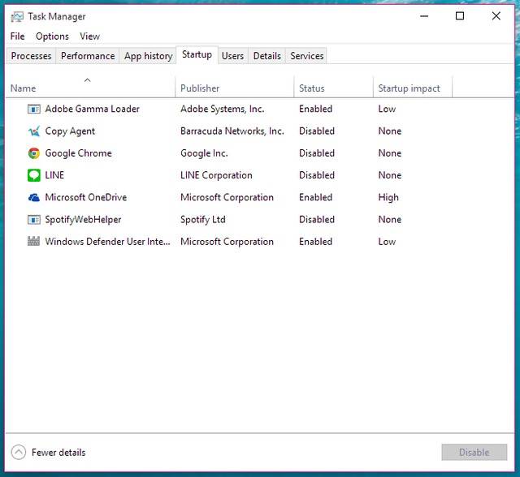The image size is (520, 477).
Task: Select the LINE entry name
Action: (54, 175)
